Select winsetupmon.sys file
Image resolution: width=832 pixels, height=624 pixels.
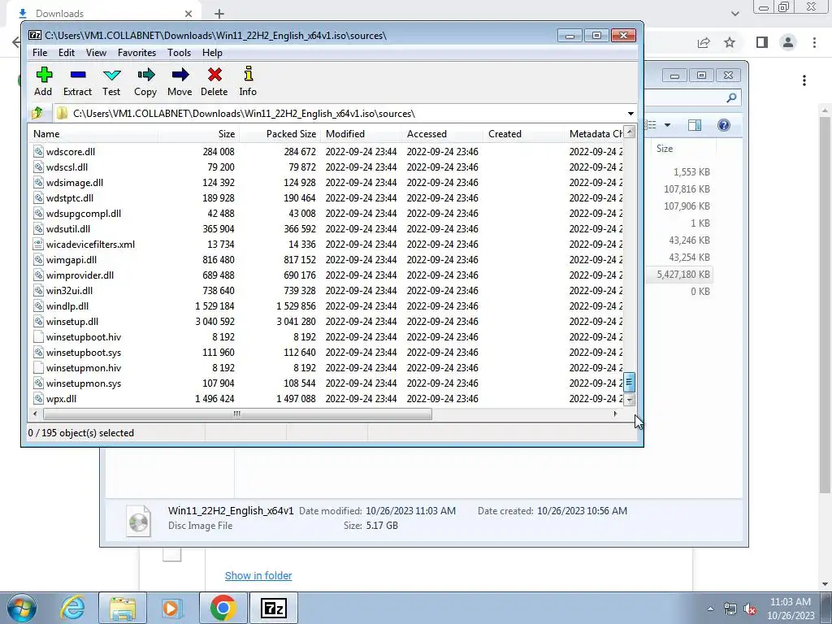pyautogui.click(x=84, y=383)
